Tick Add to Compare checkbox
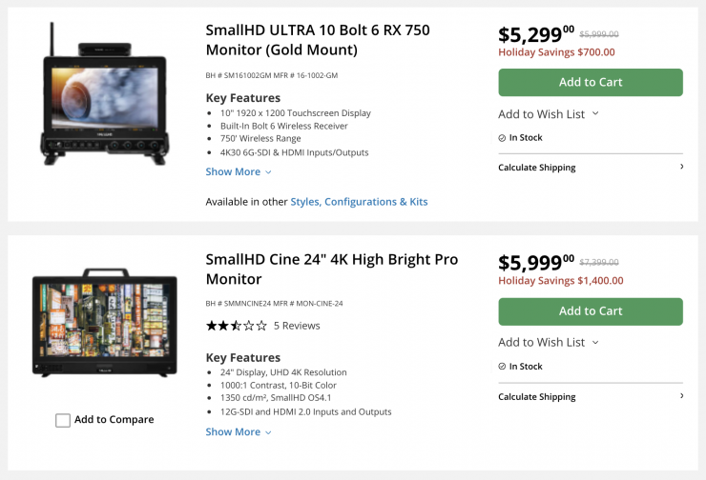Image resolution: width=706 pixels, height=480 pixels. pyautogui.click(x=63, y=420)
